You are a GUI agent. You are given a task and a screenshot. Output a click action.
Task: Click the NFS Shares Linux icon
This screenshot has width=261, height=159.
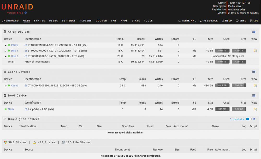[34, 142]
